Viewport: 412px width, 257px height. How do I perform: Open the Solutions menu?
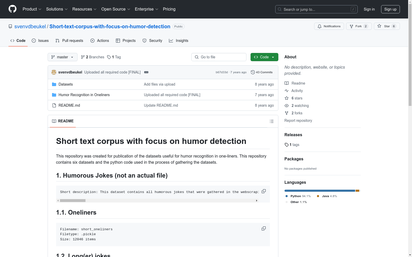(x=57, y=9)
